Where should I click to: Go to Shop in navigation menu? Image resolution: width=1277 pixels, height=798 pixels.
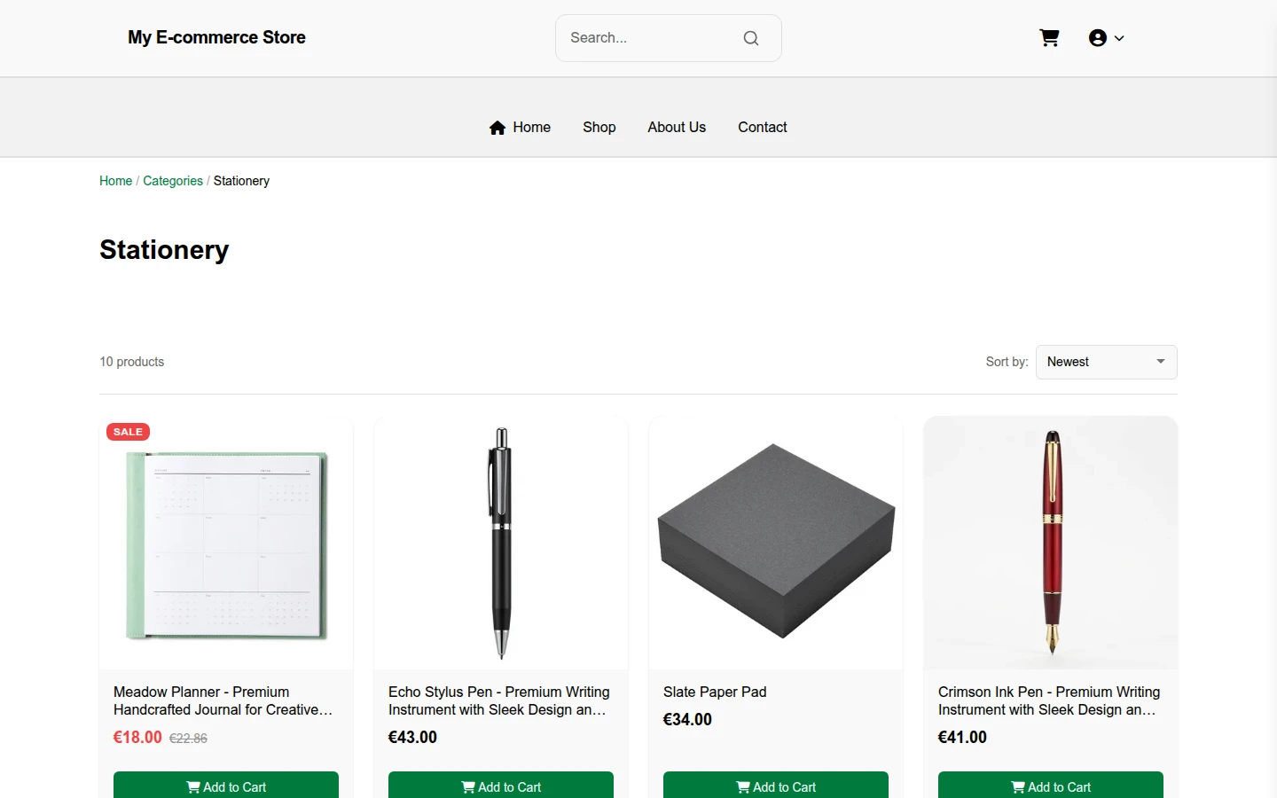tap(599, 128)
